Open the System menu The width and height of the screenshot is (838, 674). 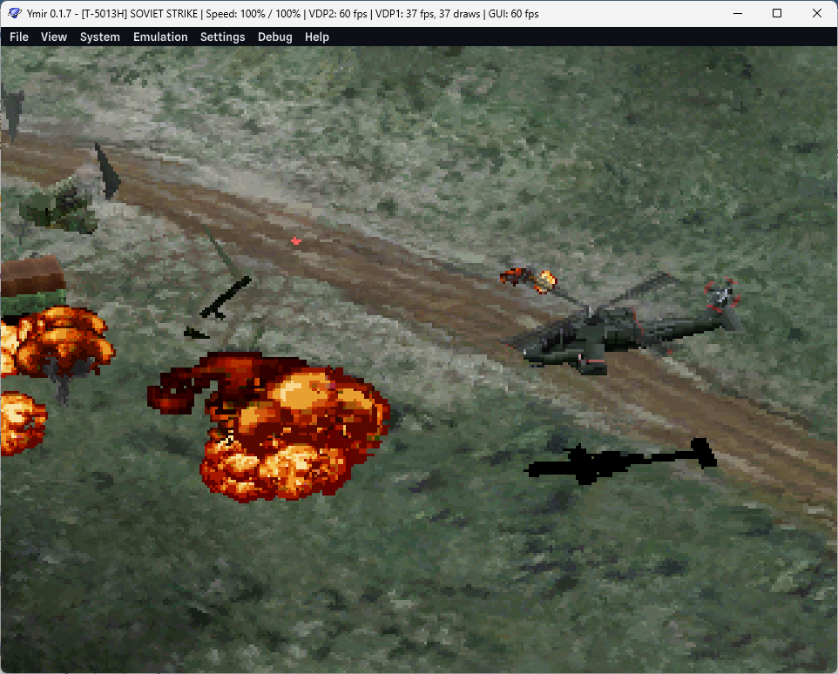point(100,37)
